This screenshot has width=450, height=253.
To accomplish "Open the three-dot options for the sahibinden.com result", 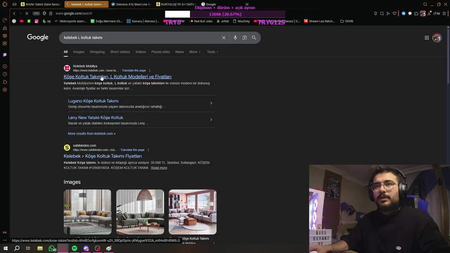I will 148,150.
